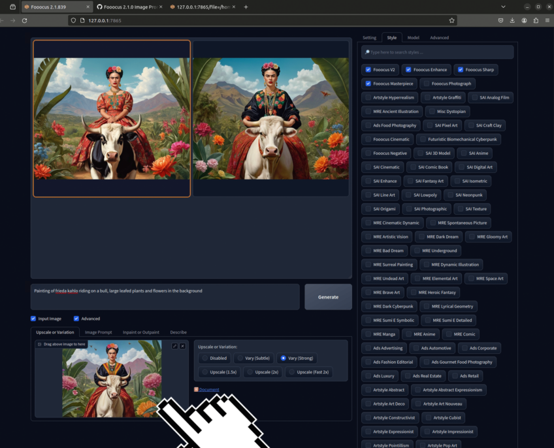Click into the prompt text box

coord(165,296)
